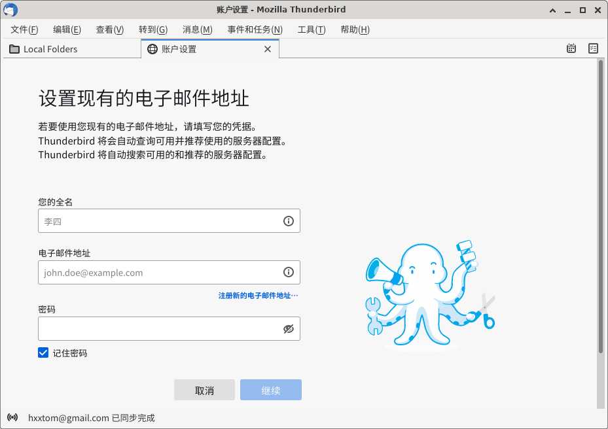Click the 取消 button
The height and width of the screenshot is (429, 608).
(x=204, y=390)
